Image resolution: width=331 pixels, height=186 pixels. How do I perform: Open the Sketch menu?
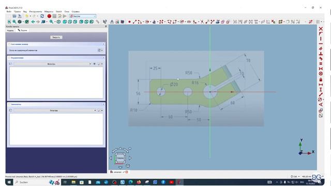pyautogui.click(x=58, y=11)
